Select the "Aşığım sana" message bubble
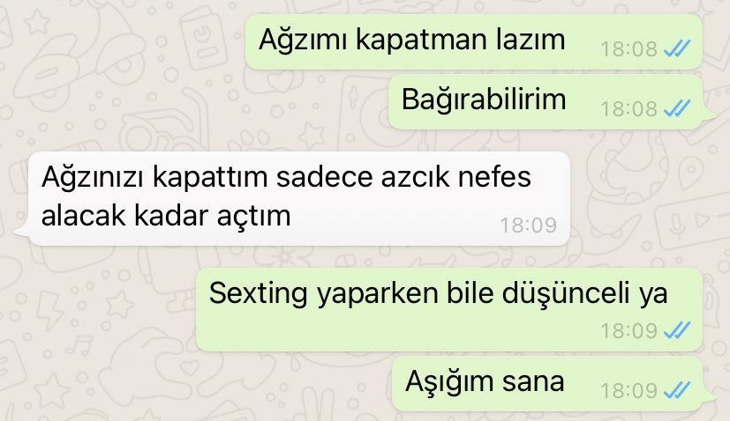 point(547,384)
